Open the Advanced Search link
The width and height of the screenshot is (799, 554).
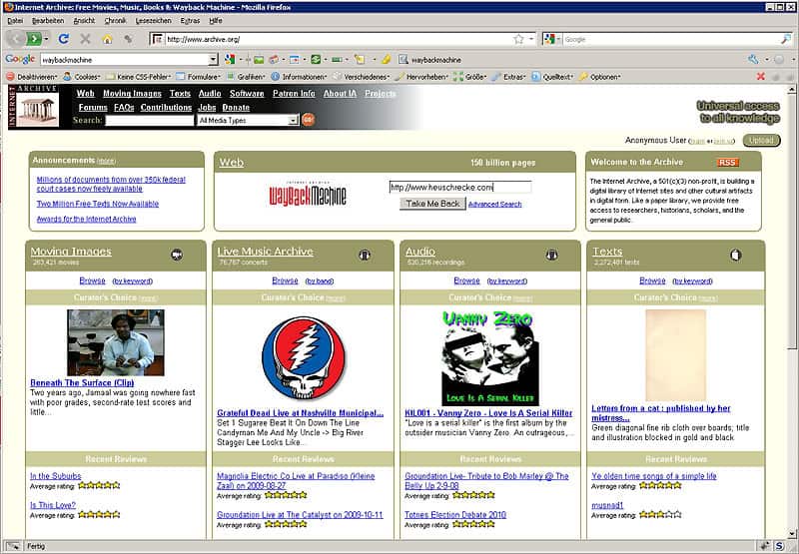pyautogui.click(x=494, y=204)
